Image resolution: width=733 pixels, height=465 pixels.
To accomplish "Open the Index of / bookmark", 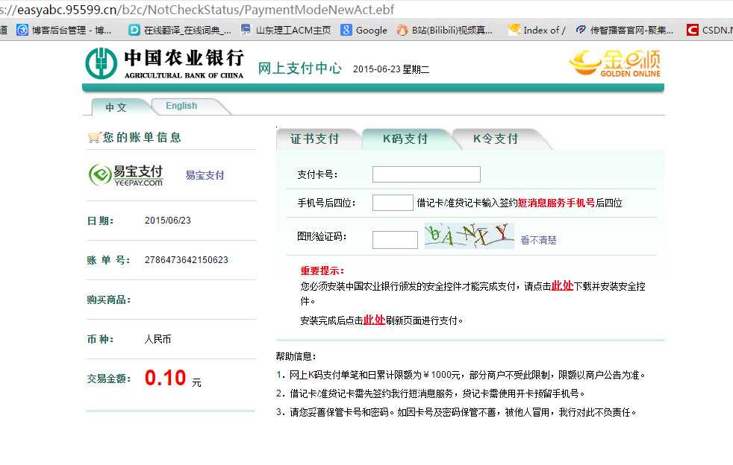I will pos(537,31).
